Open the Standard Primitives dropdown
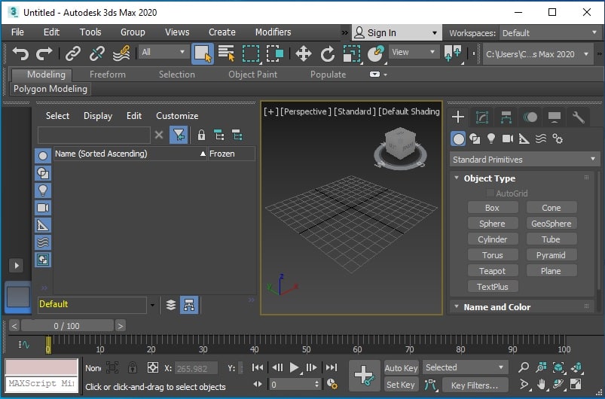The height and width of the screenshot is (399, 605). point(524,159)
